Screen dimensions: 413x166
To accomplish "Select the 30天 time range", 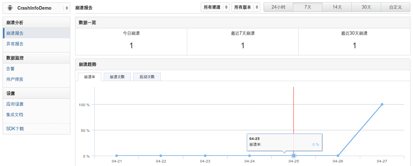I will 366,7.
